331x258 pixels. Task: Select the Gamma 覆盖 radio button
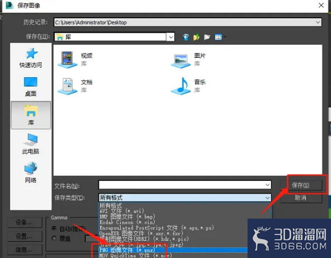pyautogui.click(x=54, y=238)
